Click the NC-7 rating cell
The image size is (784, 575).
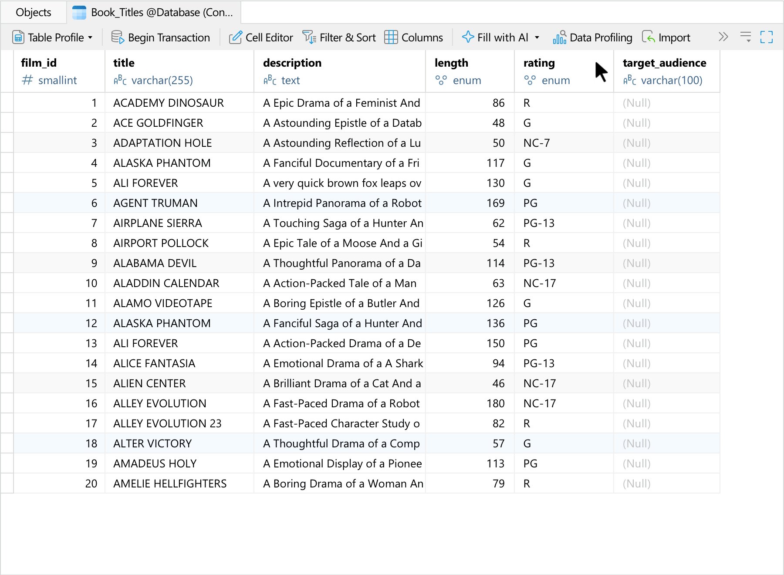tap(564, 143)
